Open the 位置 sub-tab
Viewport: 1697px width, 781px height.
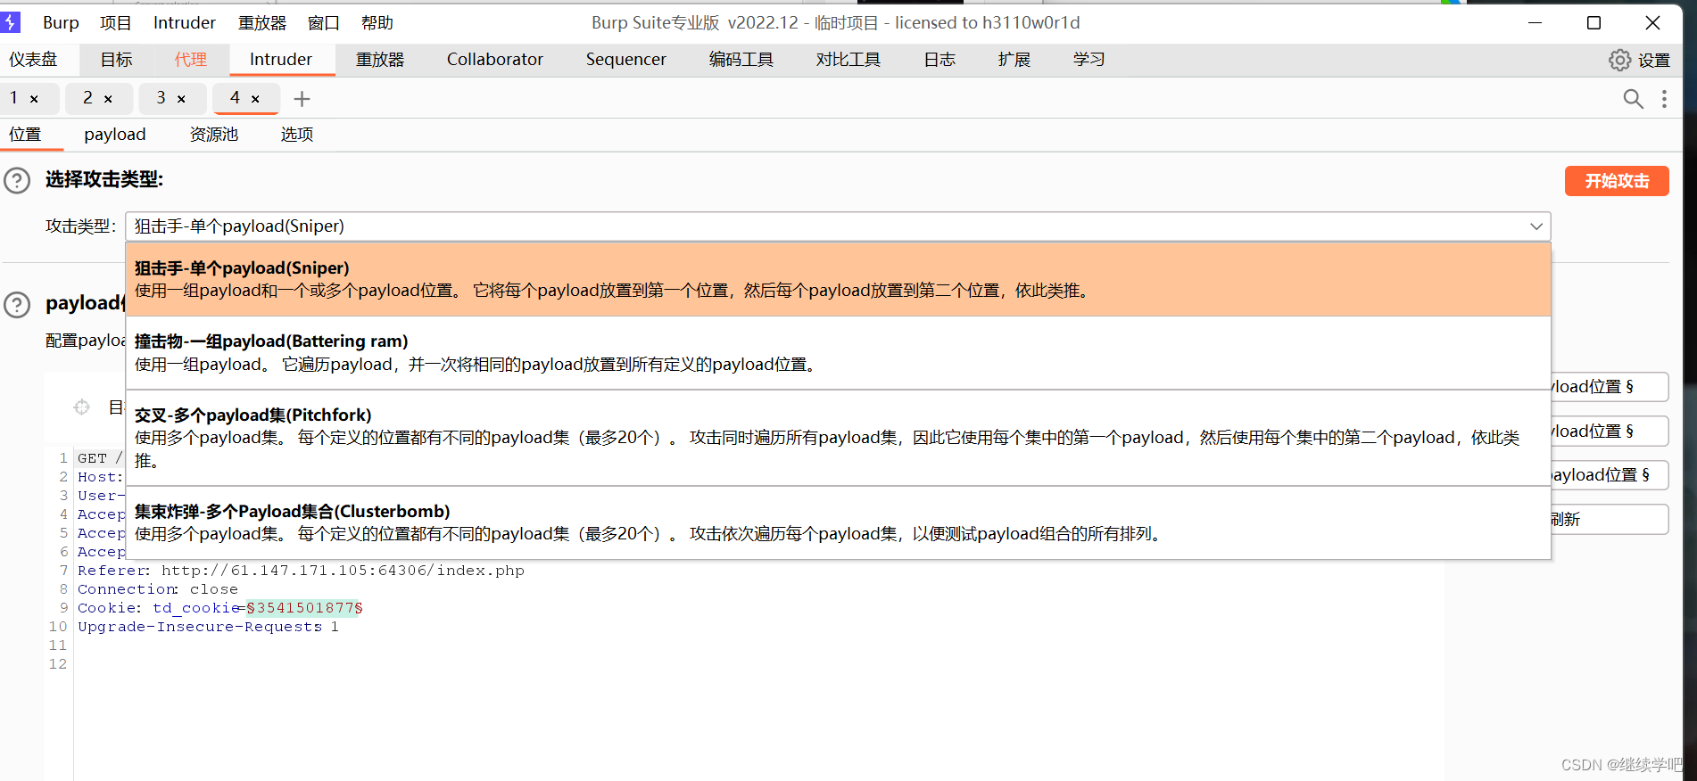[26, 135]
